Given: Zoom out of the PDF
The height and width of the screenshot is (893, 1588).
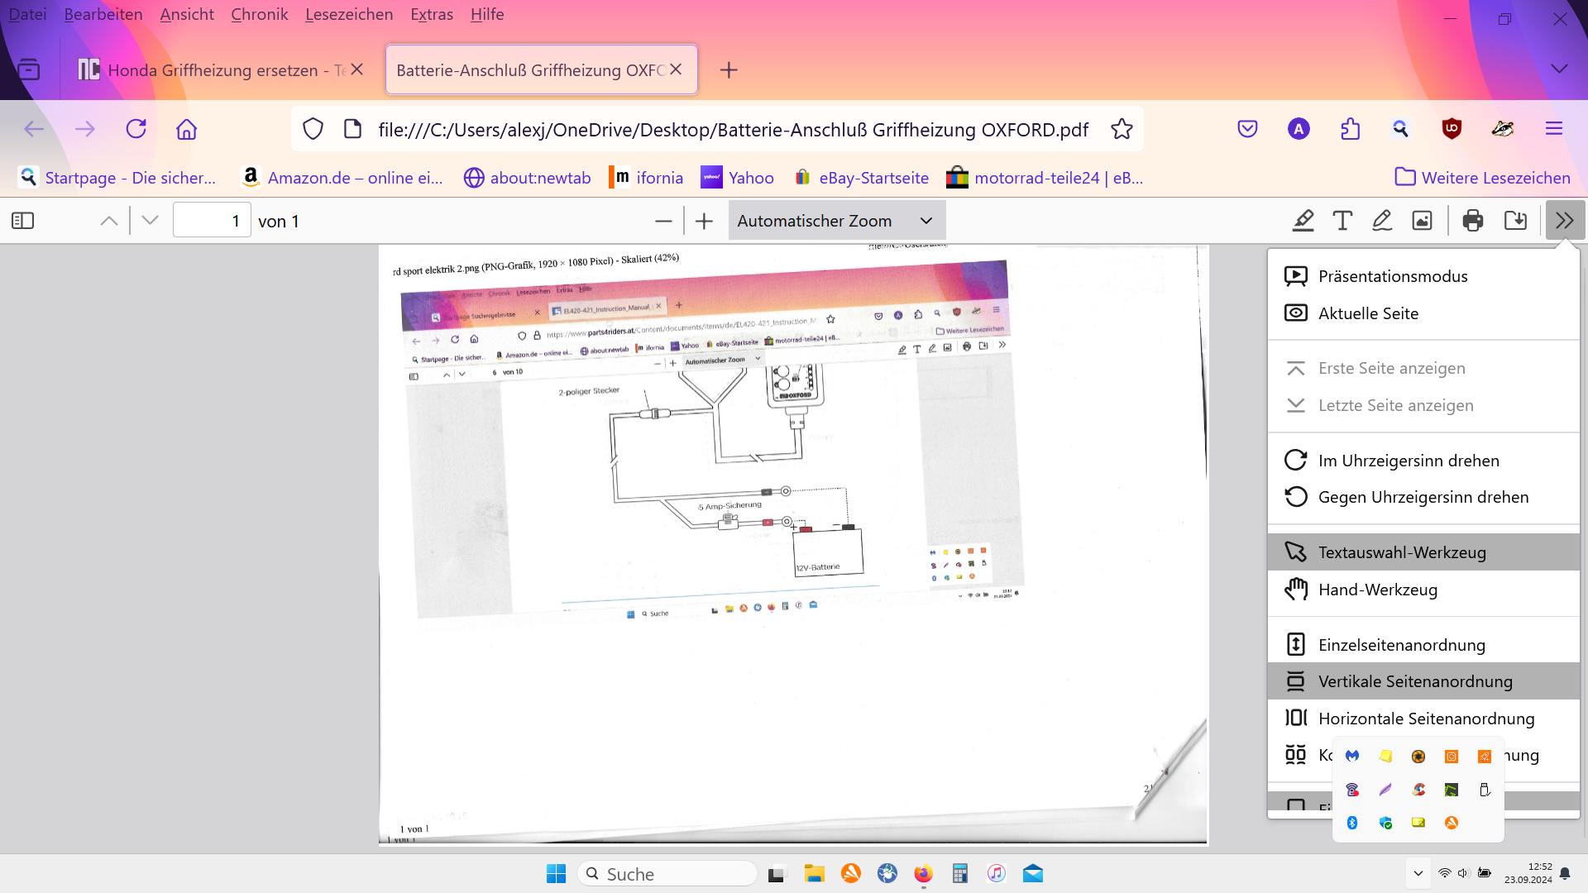Looking at the screenshot, I should coord(663,221).
